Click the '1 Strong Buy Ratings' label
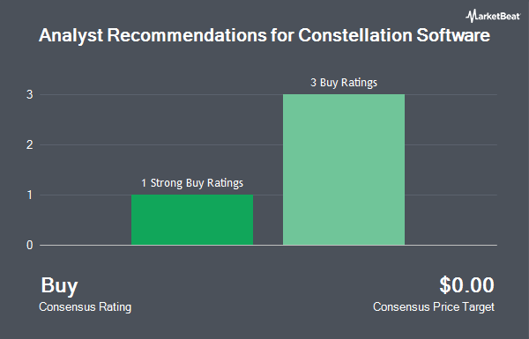The height and width of the screenshot is (339, 529). click(x=192, y=183)
